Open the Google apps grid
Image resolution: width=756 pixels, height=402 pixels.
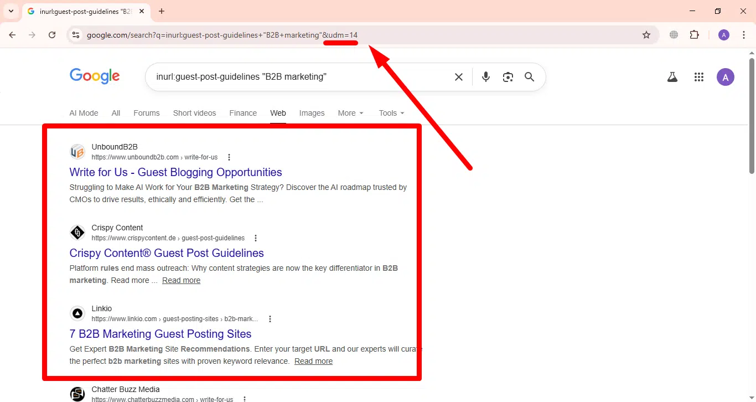tap(699, 78)
